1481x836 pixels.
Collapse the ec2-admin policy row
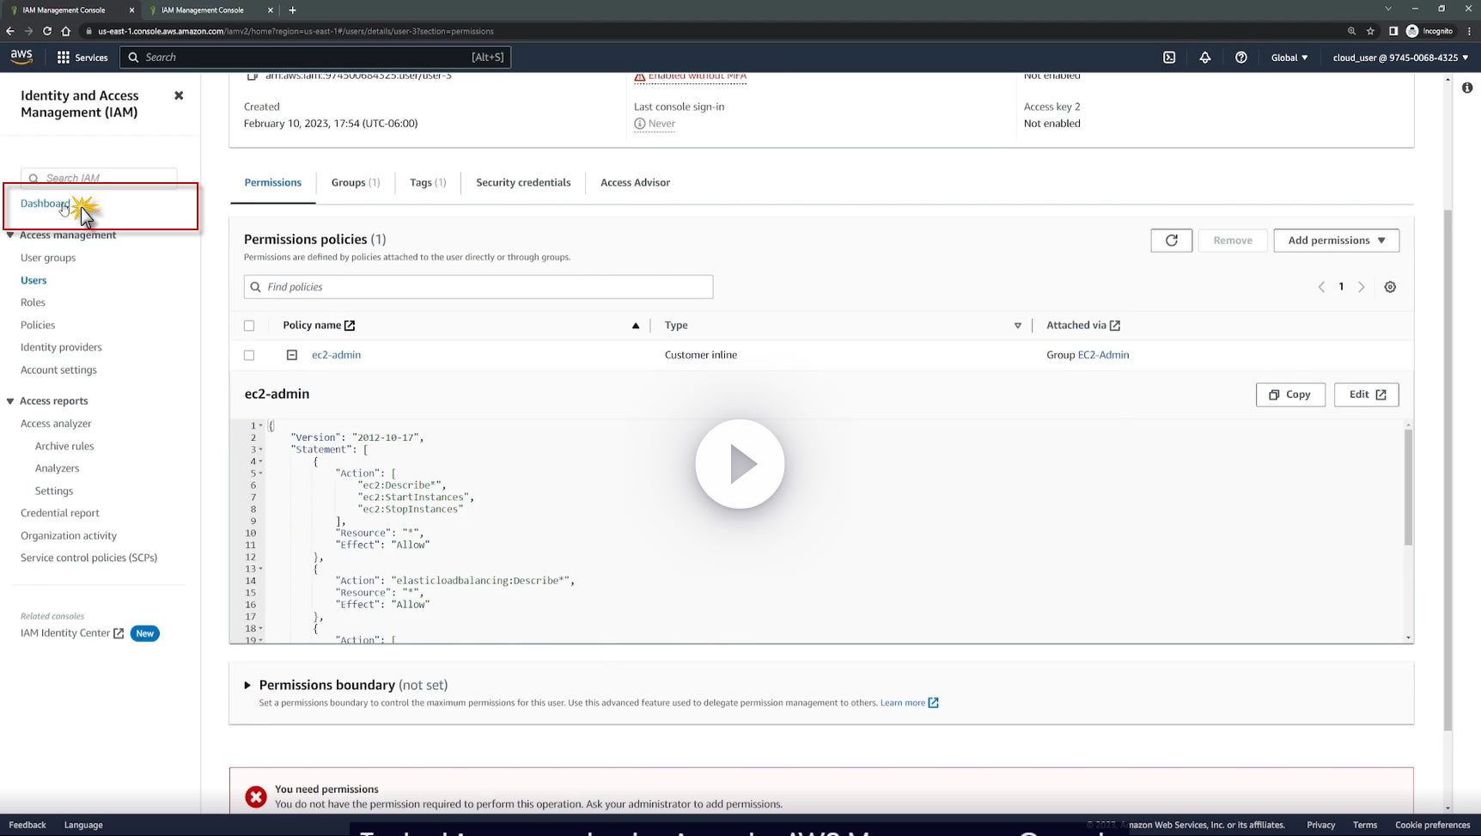pos(292,355)
